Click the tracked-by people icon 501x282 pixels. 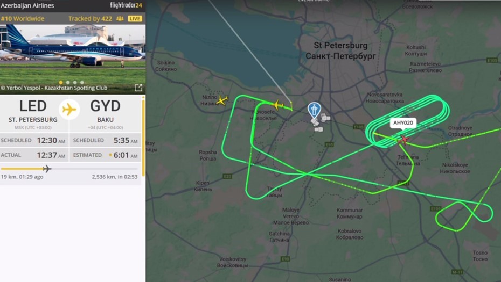click(x=120, y=18)
